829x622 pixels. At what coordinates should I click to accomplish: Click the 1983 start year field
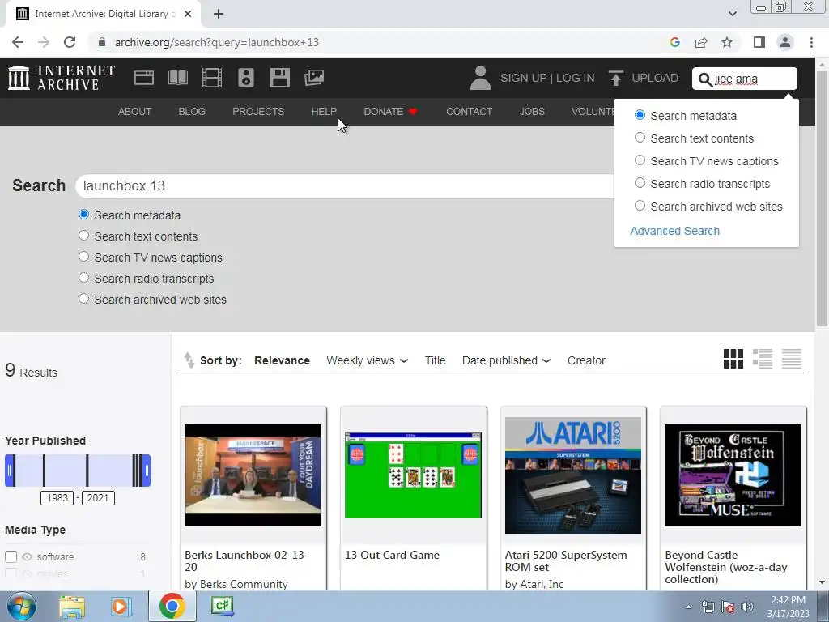click(57, 498)
